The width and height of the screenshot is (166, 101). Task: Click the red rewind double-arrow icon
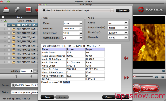click(x=126, y=58)
